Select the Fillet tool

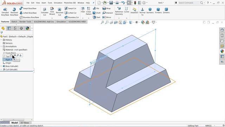click(x=83, y=10)
